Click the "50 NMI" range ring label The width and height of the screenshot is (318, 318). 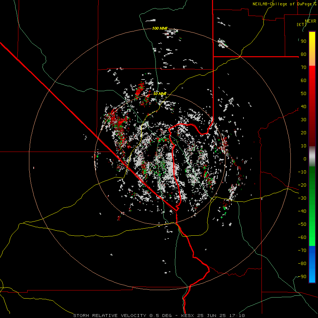point(160,94)
